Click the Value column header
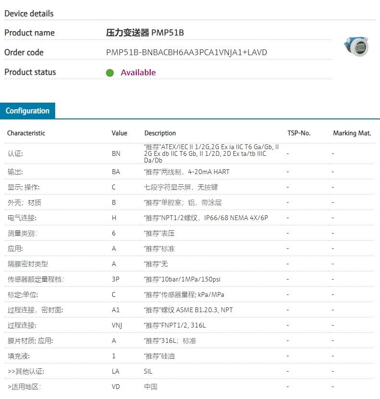Viewport: 380px width, 399px height. click(119, 133)
